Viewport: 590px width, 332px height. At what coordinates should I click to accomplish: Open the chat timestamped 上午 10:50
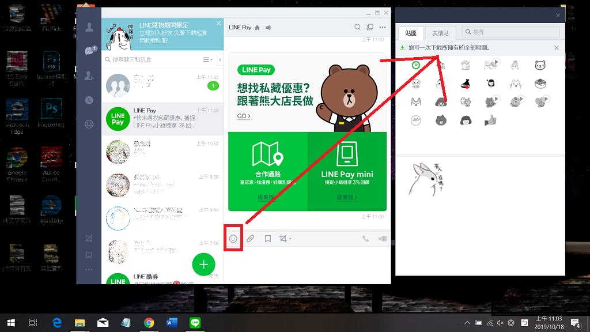coord(162,152)
